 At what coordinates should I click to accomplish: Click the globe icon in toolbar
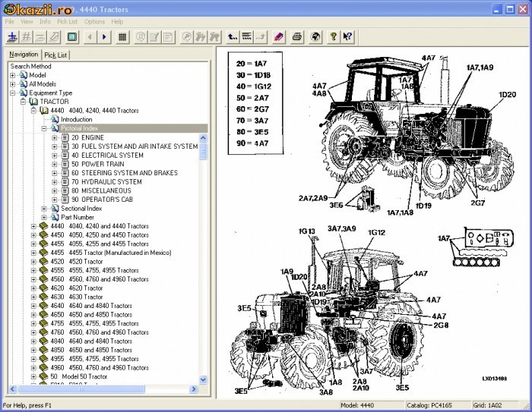(x=315, y=37)
